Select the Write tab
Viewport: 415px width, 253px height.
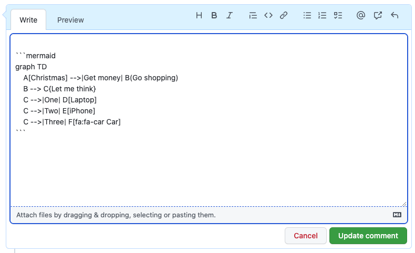28,20
